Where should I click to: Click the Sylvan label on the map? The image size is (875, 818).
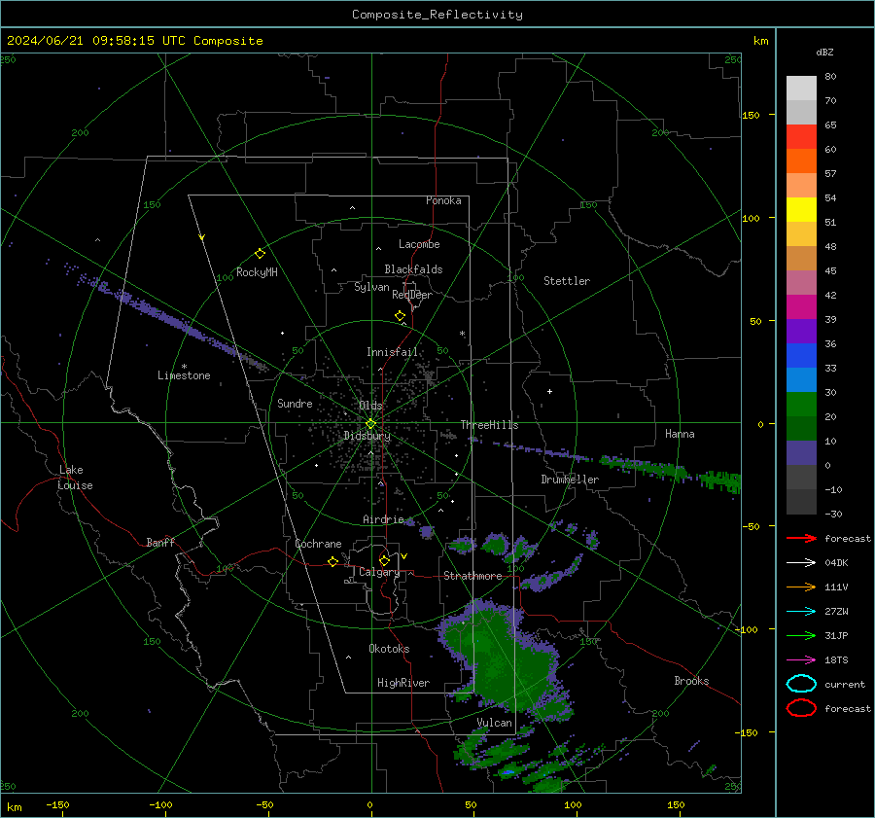coord(371,287)
